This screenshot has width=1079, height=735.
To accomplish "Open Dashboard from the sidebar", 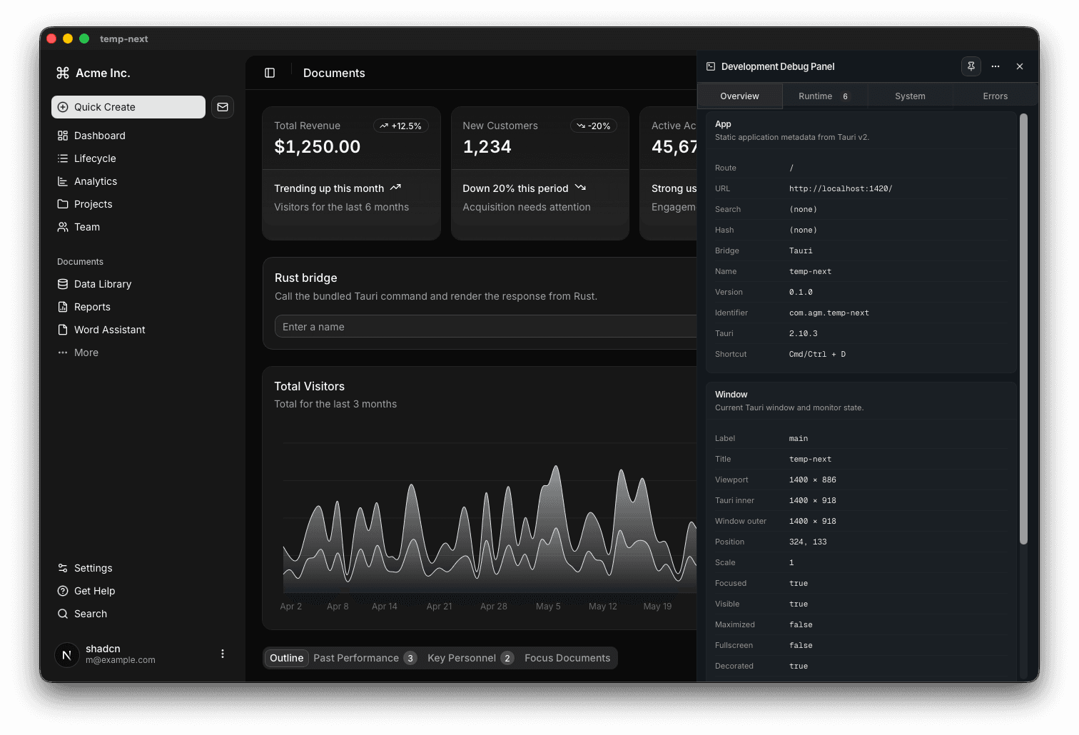I will click(x=99, y=136).
